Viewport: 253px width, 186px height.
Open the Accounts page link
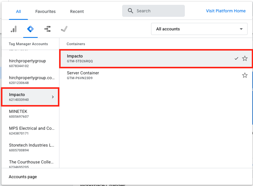click(23, 177)
